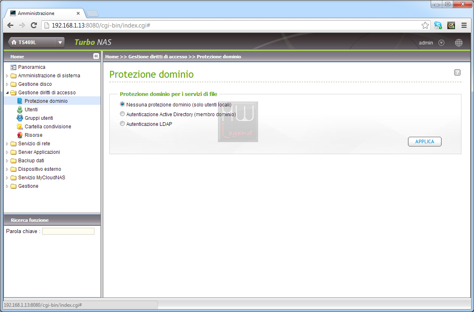Click the APPLICA button
Viewport: 474px width, 312px height.
(425, 142)
